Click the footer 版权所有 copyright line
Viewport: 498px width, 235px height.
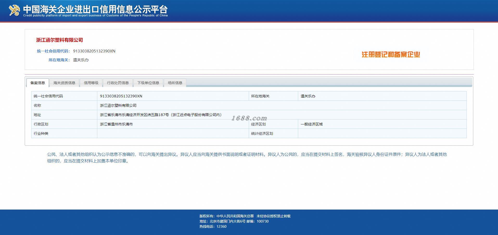245,216
